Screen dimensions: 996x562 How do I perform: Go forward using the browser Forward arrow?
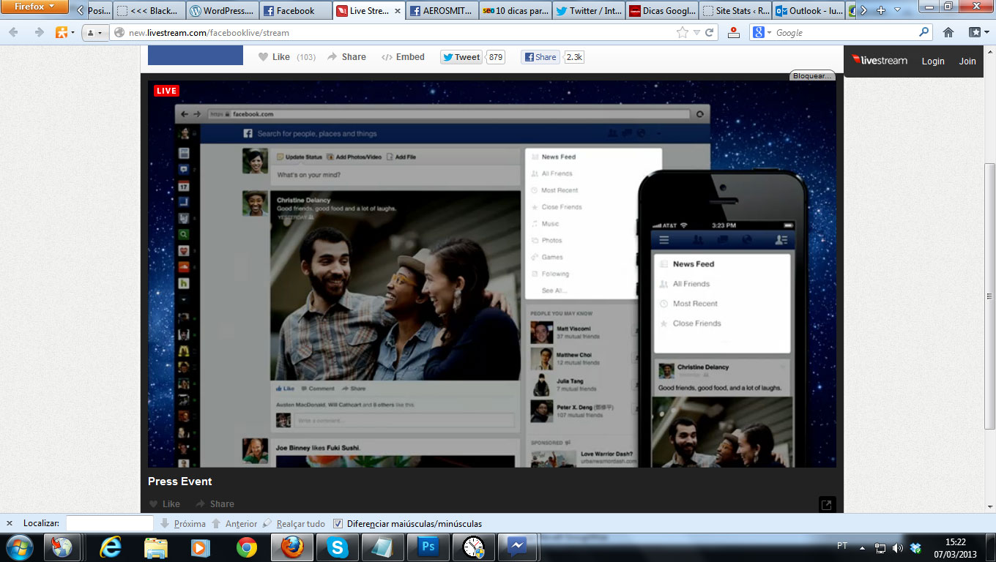tap(39, 32)
